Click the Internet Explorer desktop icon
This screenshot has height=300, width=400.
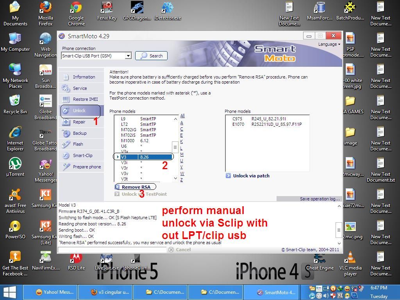pos(15,139)
